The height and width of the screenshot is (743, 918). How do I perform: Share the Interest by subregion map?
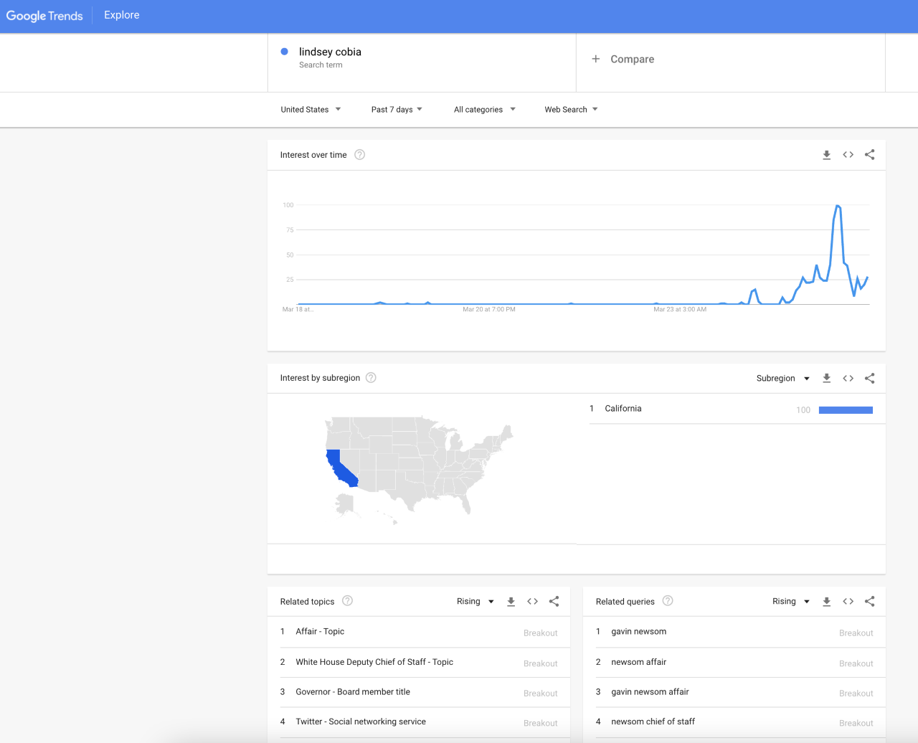click(869, 379)
